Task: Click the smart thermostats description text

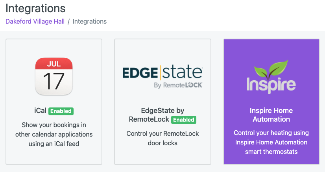Action: tap(271, 142)
